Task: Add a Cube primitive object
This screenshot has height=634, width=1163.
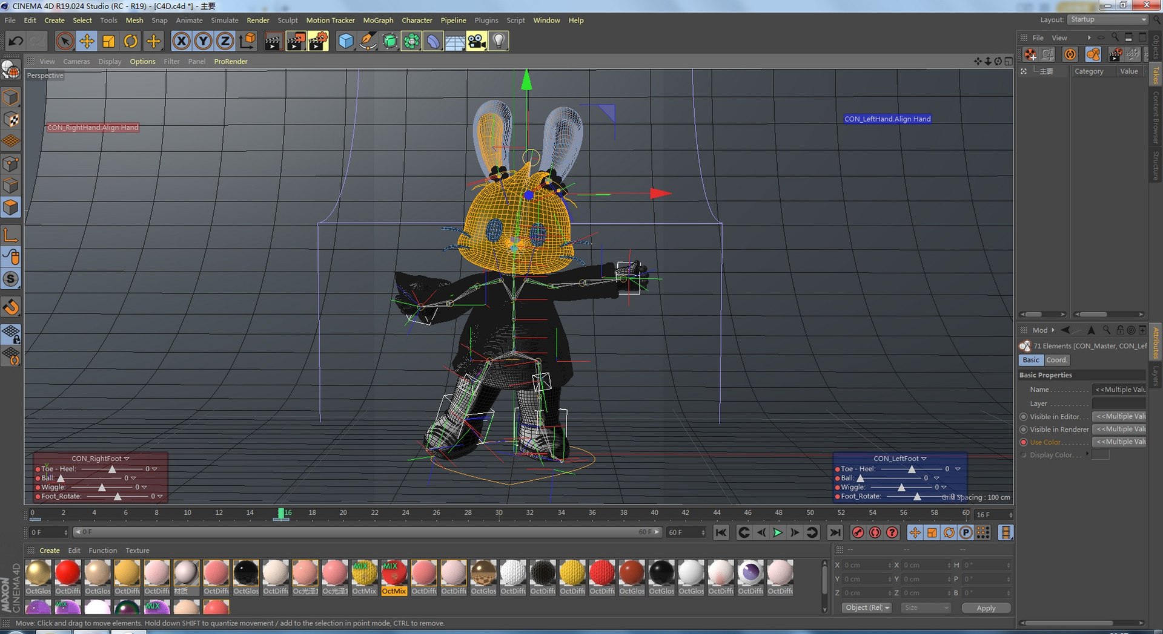Action: click(345, 41)
